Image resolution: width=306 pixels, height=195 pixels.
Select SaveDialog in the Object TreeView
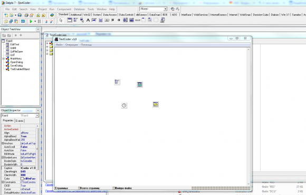[16, 65]
